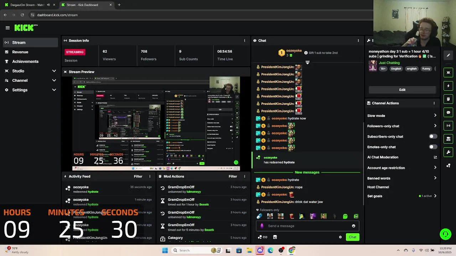Viewport: 456px width, 256px height.
Task: Open Channel Actions three-dot menu
Action: [434, 103]
